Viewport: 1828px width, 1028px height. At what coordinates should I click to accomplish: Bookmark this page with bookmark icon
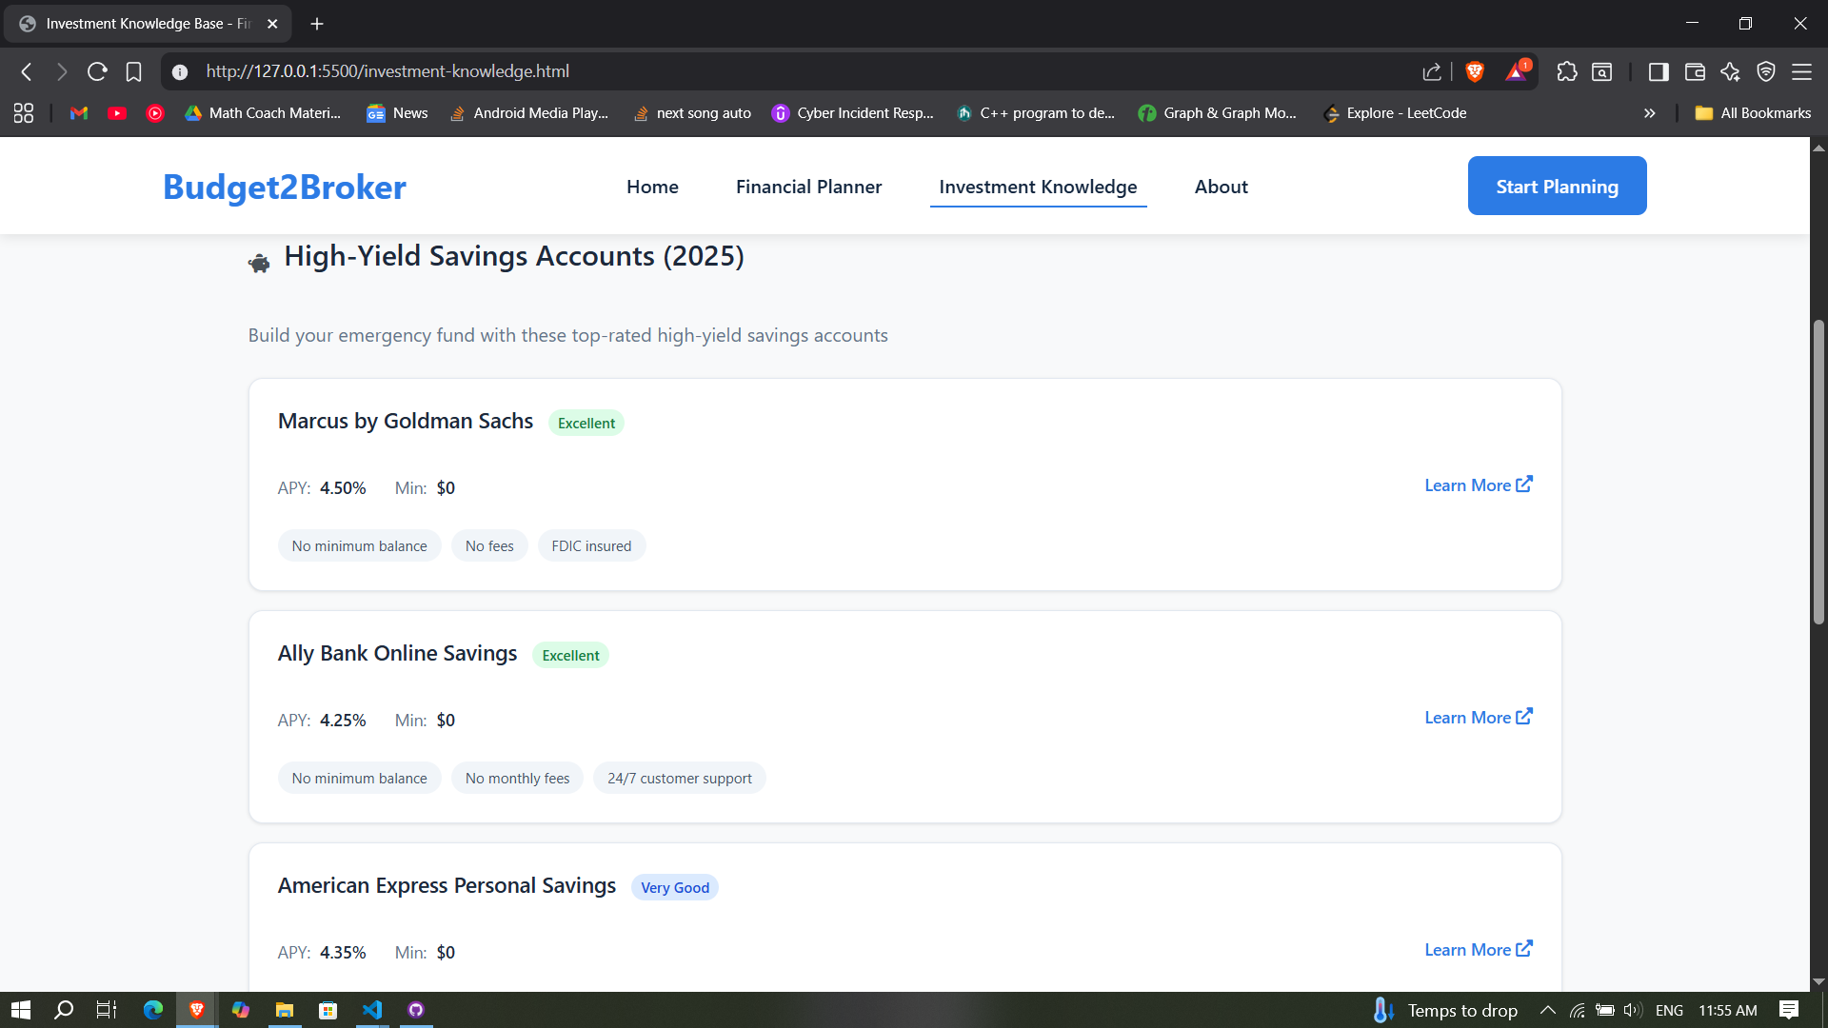click(133, 71)
